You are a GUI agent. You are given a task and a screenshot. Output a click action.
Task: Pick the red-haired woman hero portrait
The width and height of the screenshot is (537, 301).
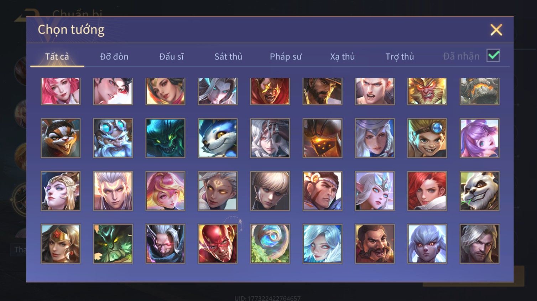pos(427,191)
